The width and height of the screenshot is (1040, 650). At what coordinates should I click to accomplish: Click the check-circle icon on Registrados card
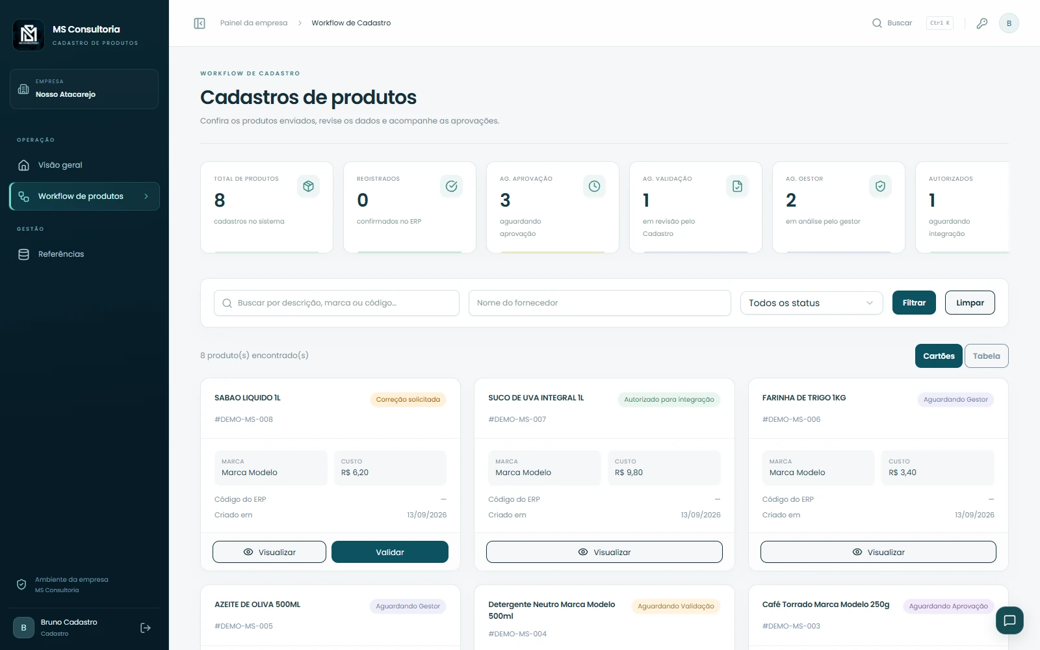[x=451, y=187]
